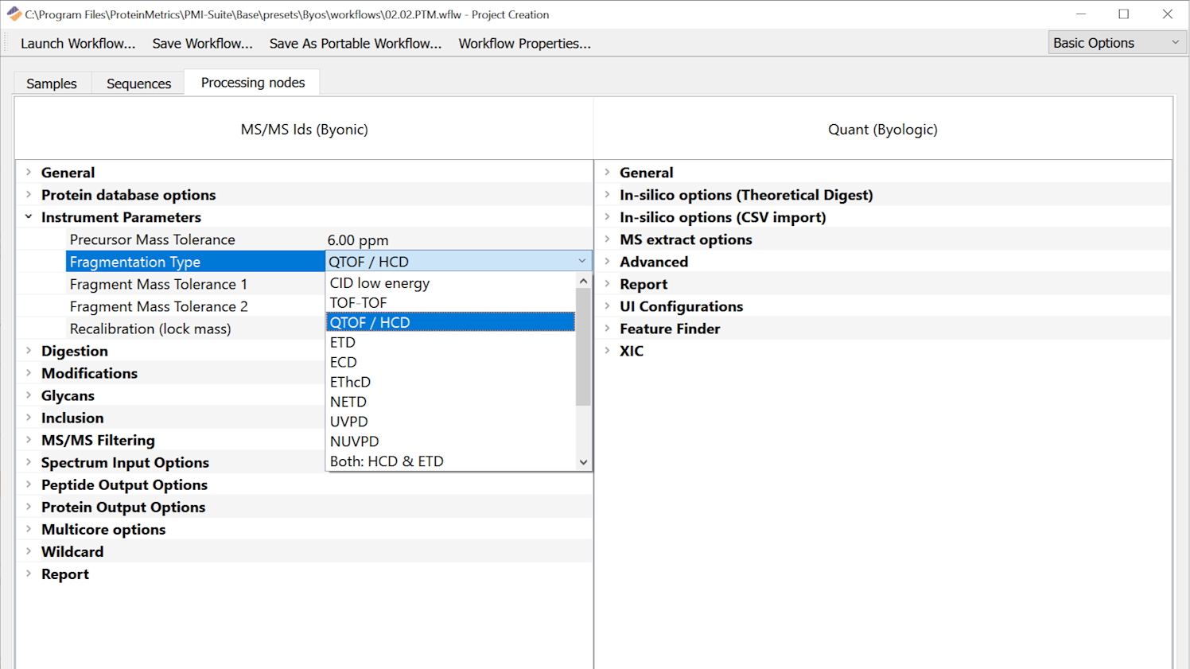Switch to the Sequences tab

tap(138, 84)
